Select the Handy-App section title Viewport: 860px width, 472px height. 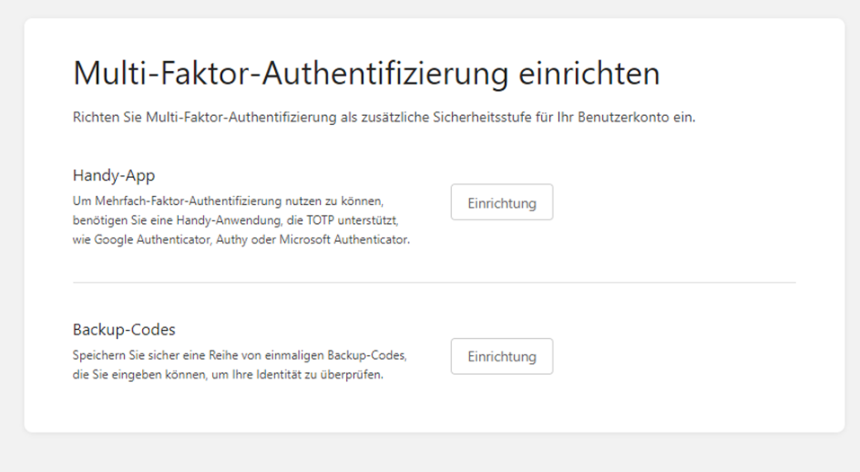[108, 175]
